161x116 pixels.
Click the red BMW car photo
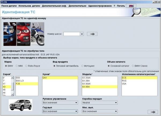pyautogui.click(x=24, y=34)
